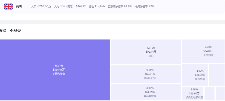Open the 家居用品 category tile

tap(195, 75)
